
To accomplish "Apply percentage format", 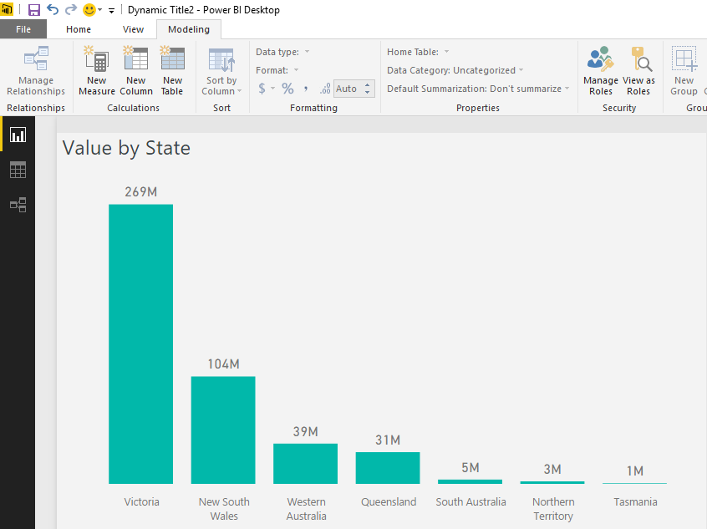I will [287, 89].
